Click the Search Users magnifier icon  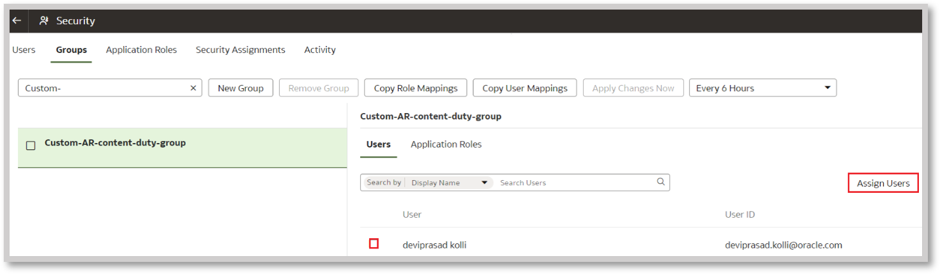point(661,182)
